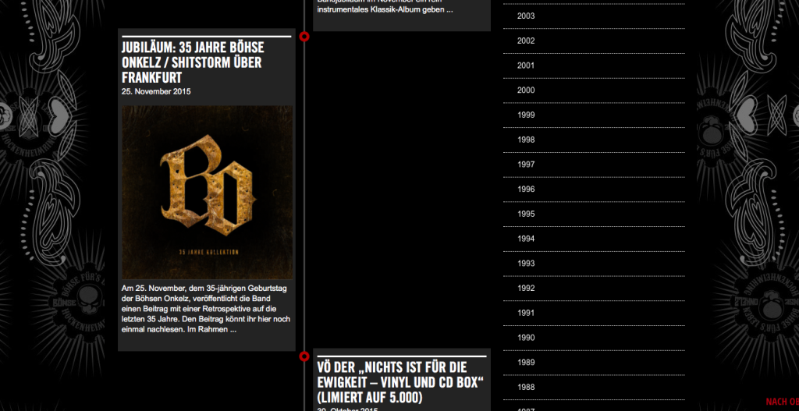Click the red Nach Oben link
This screenshot has height=411, width=799.
pyautogui.click(x=782, y=402)
